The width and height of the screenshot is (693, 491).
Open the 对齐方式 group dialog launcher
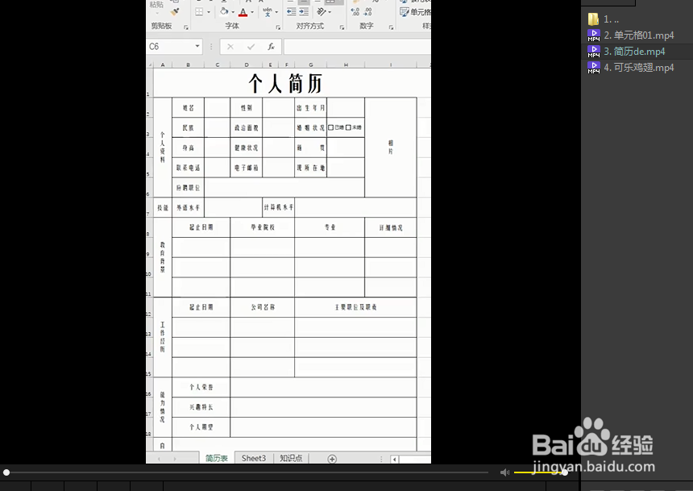[342, 27]
